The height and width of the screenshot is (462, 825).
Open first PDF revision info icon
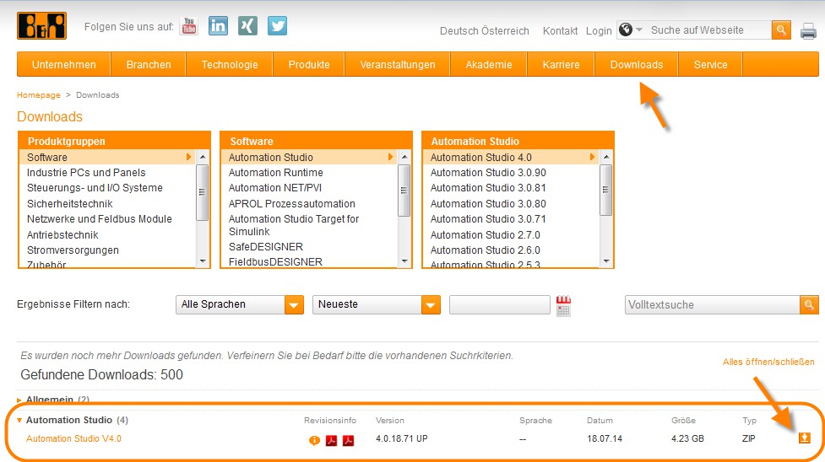point(331,439)
